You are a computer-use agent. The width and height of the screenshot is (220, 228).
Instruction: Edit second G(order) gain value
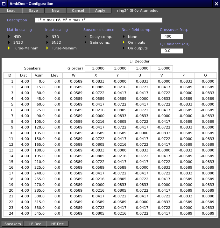coord(118,68)
